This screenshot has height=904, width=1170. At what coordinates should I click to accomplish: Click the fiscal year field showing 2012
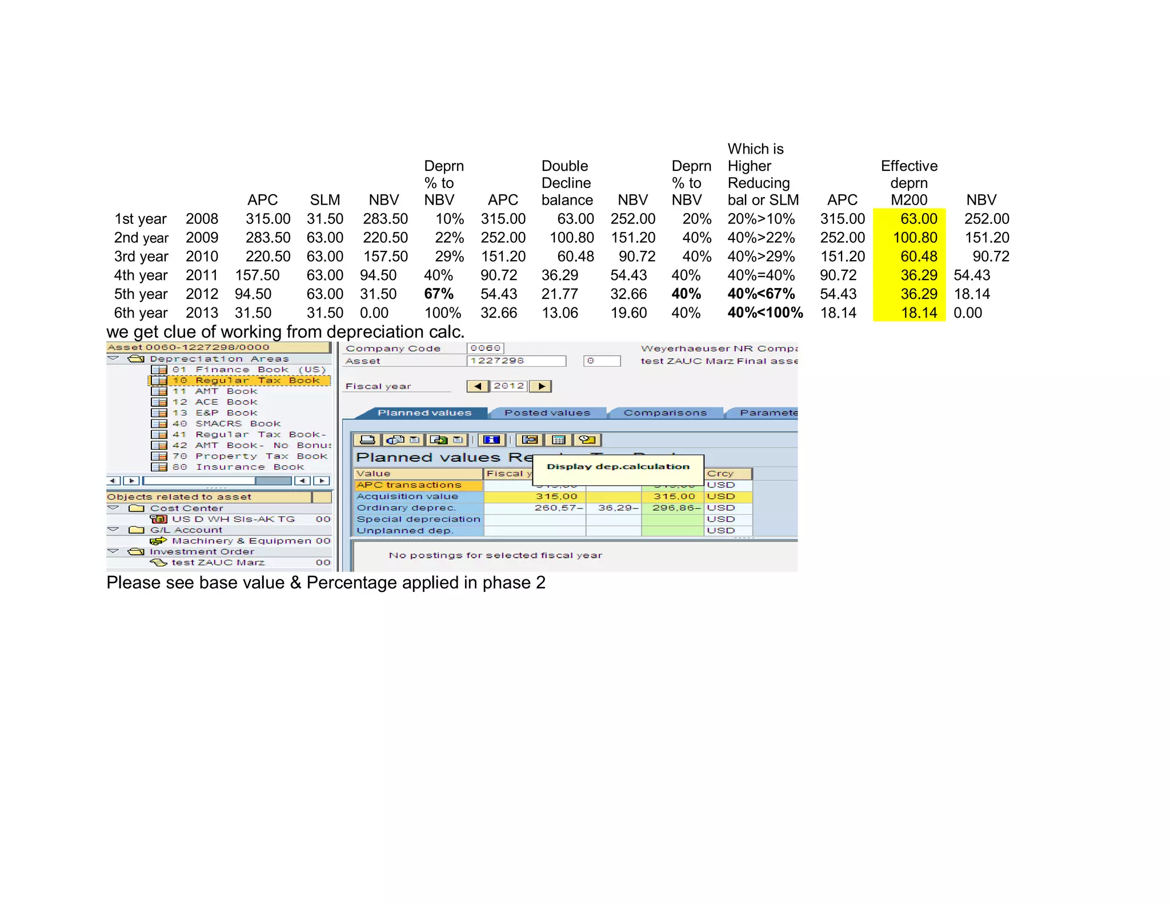click(509, 386)
